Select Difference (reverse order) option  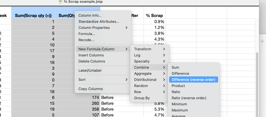pyautogui.click(x=193, y=80)
